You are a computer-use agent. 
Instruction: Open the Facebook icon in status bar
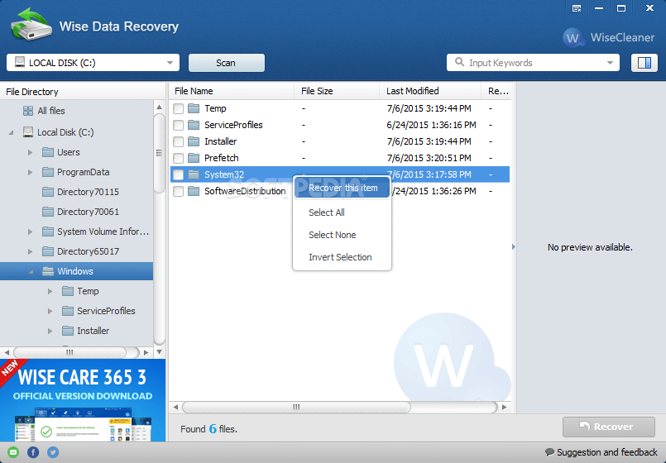click(33, 452)
